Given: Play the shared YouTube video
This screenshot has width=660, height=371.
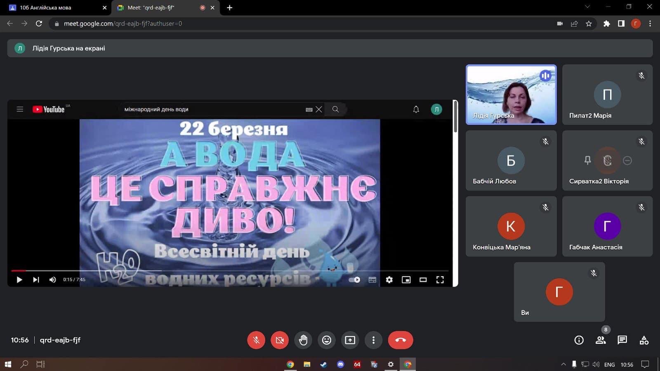Looking at the screenshot, I should pyautogui.click(x=19, y=279).
